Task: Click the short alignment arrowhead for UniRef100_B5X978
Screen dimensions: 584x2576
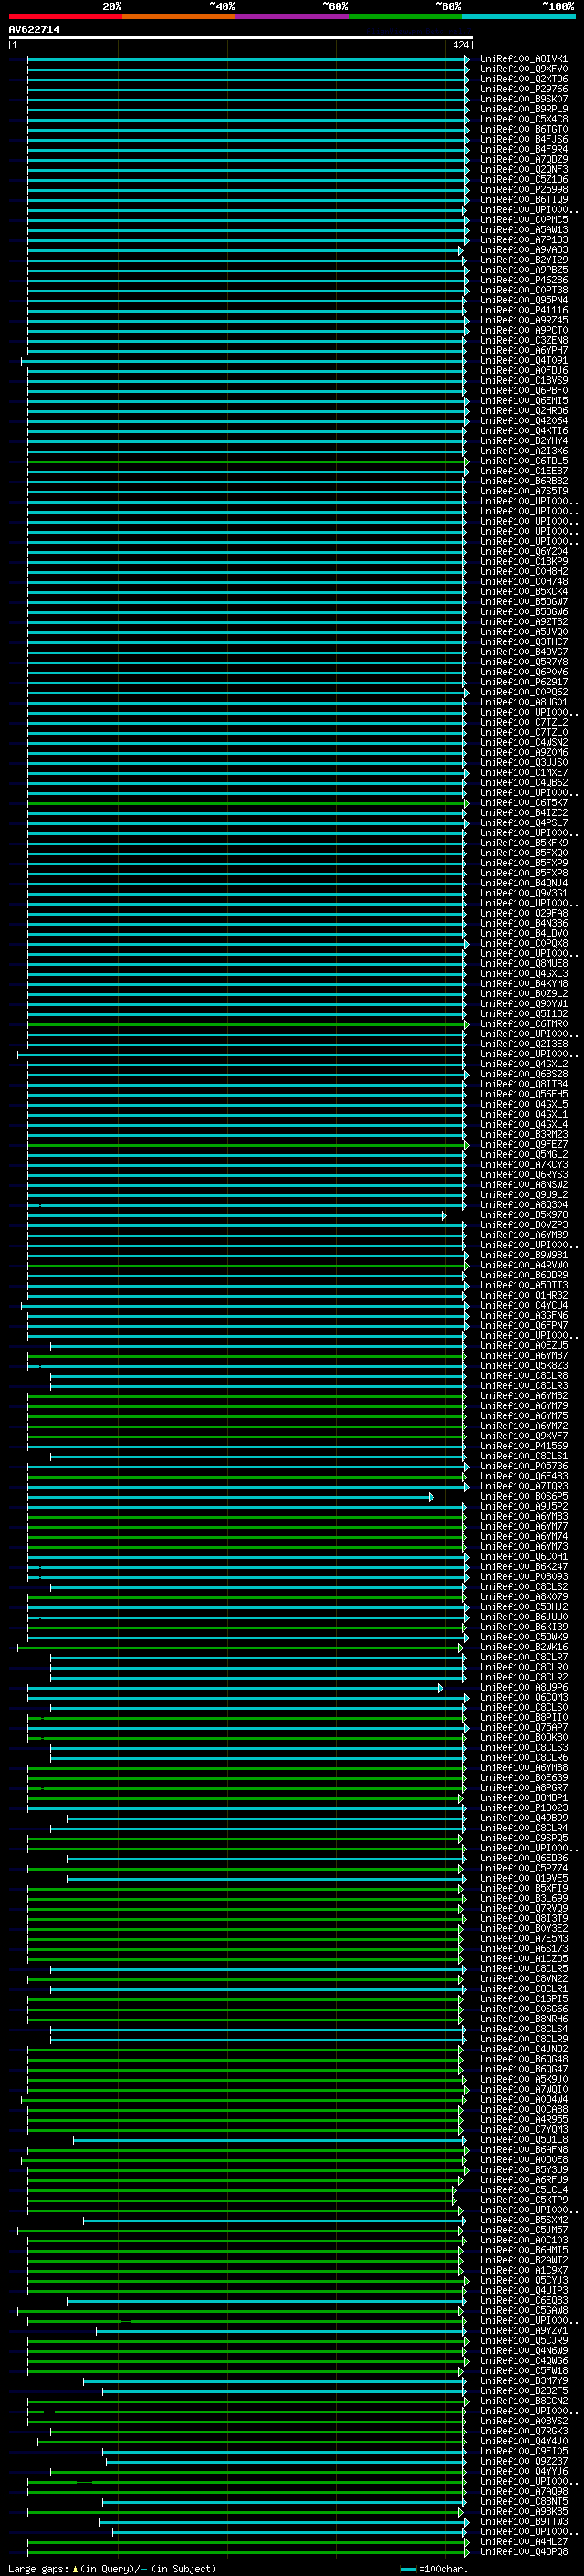Action: click(x=444, y=1216)
